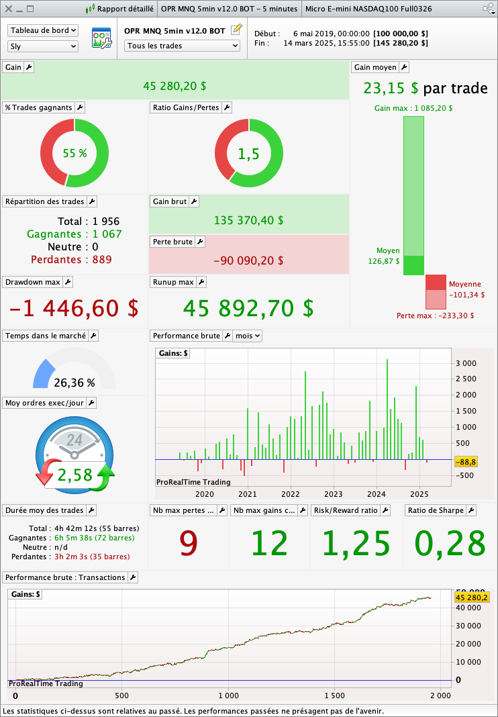Viewport: 498px width, 717px height.
Task: Open the Tous les trades dropdown
Action: pos(182,46)
